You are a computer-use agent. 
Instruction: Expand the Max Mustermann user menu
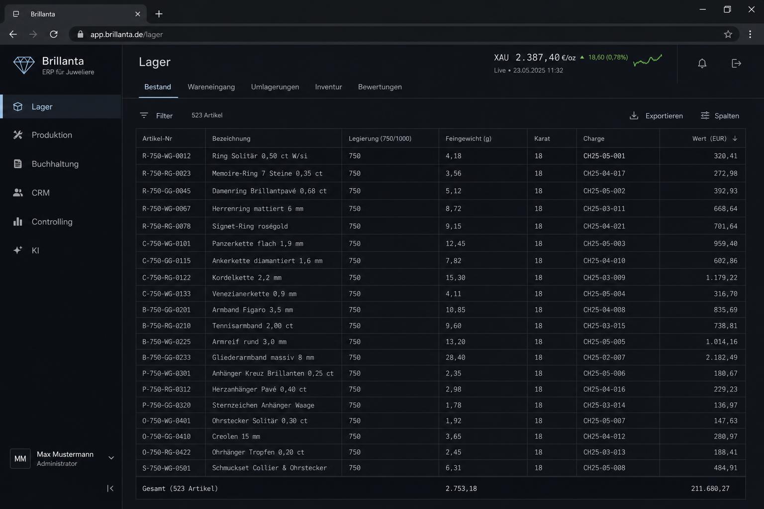pyautogui.click(x=111, y=458)
